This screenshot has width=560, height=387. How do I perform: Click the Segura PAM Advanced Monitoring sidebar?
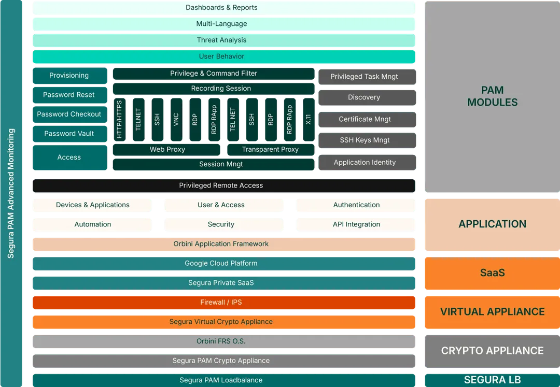[11, 193]
